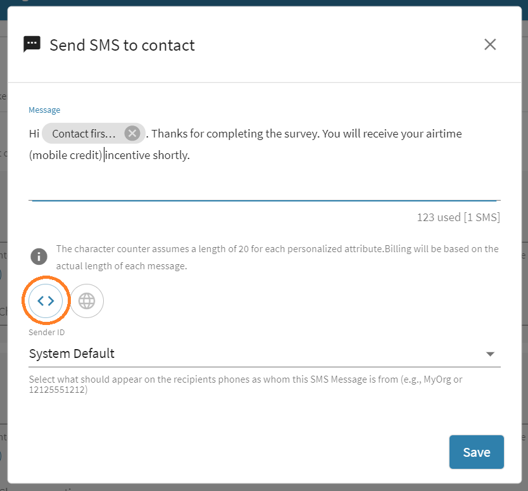Screen dimensions: 528x491
Task: Click the SMS chat bubble icon beside the title
Action: click(x=32, y=44)
